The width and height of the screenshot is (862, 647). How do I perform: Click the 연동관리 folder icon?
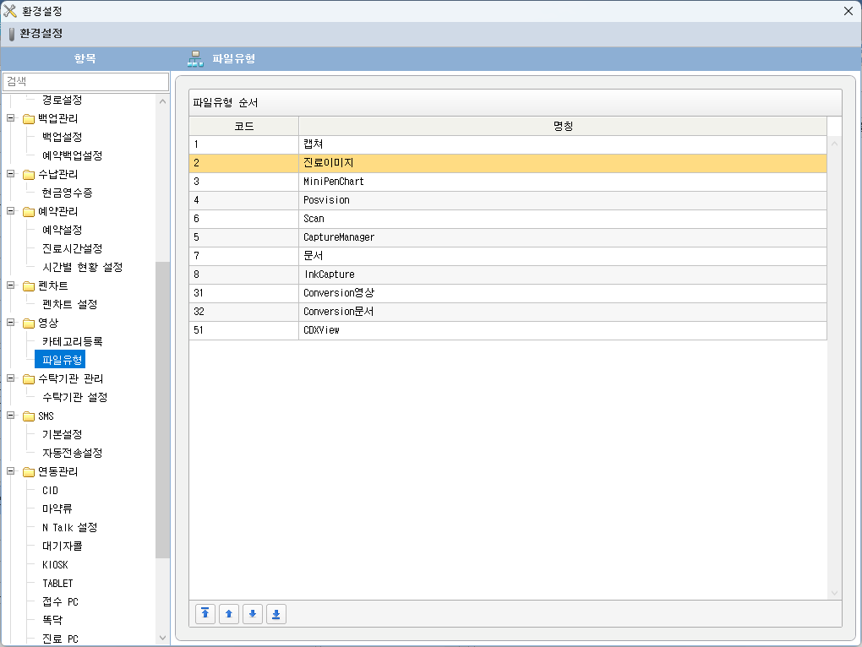(28, 472)
